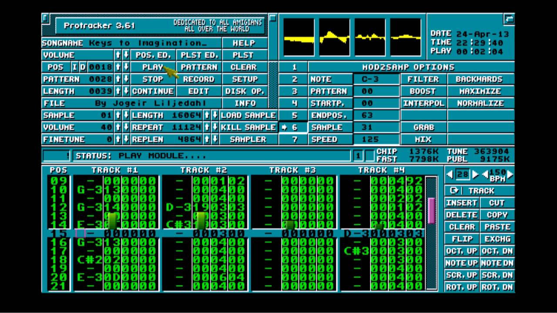Decrease sample LENGTH 16064 with down arrow
The image size is (557, 313).
215,116
